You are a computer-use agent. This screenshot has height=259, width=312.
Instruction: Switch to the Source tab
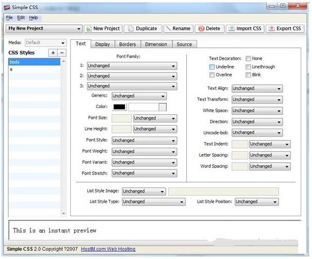coord(185,44)
